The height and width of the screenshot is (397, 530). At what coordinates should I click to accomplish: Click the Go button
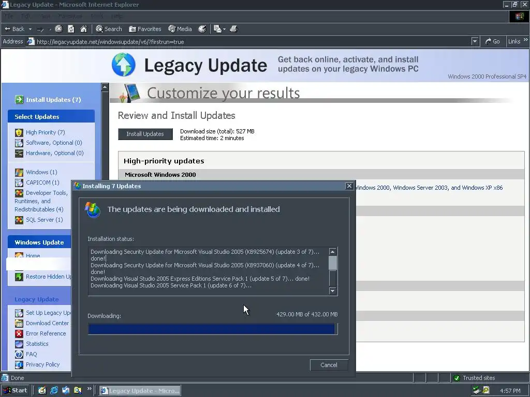click(493, 41)
